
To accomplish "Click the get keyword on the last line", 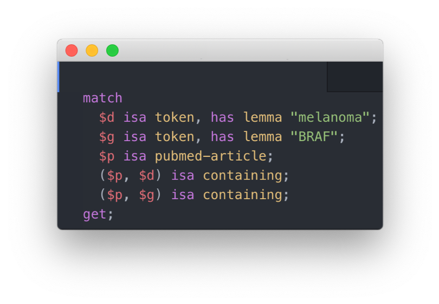I will point(95,215).
